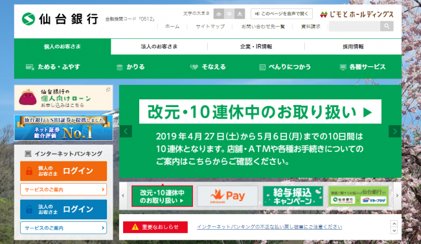Expand the personal サービスのご案内 link
The height and width of the screenshot is (244, 421).
point(63,189)
